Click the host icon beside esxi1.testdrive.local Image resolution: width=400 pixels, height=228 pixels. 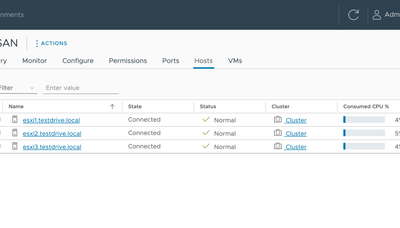coord(15,119)
